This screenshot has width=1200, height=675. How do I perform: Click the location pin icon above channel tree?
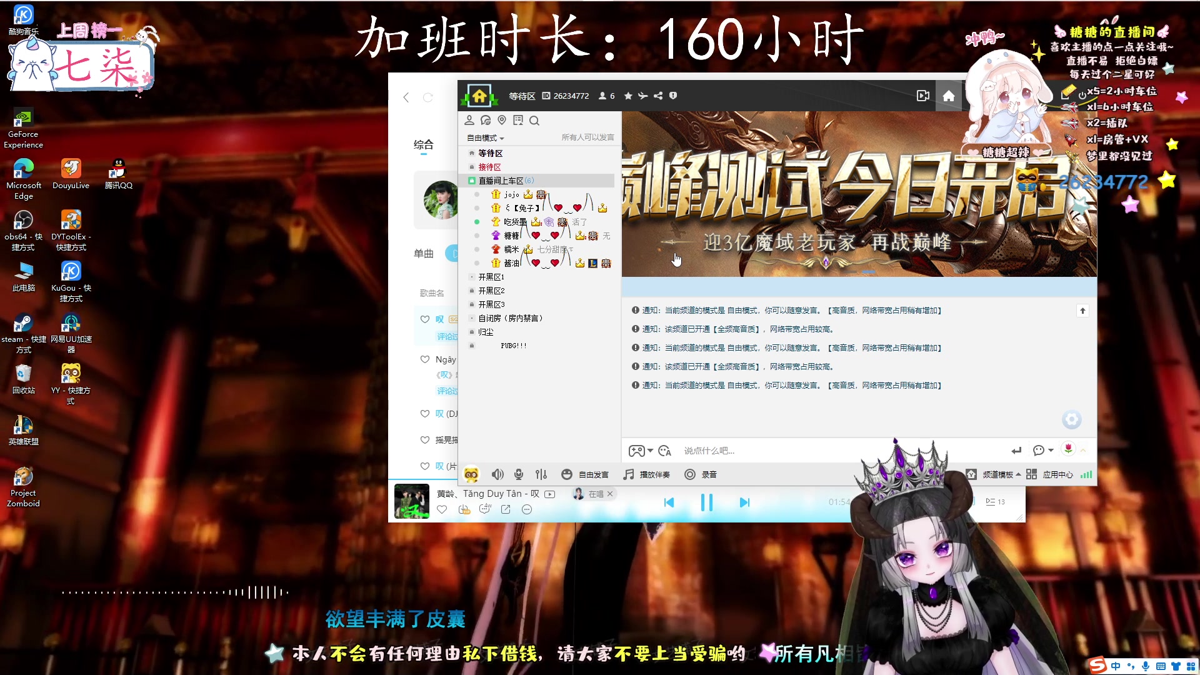coord(502,120)
